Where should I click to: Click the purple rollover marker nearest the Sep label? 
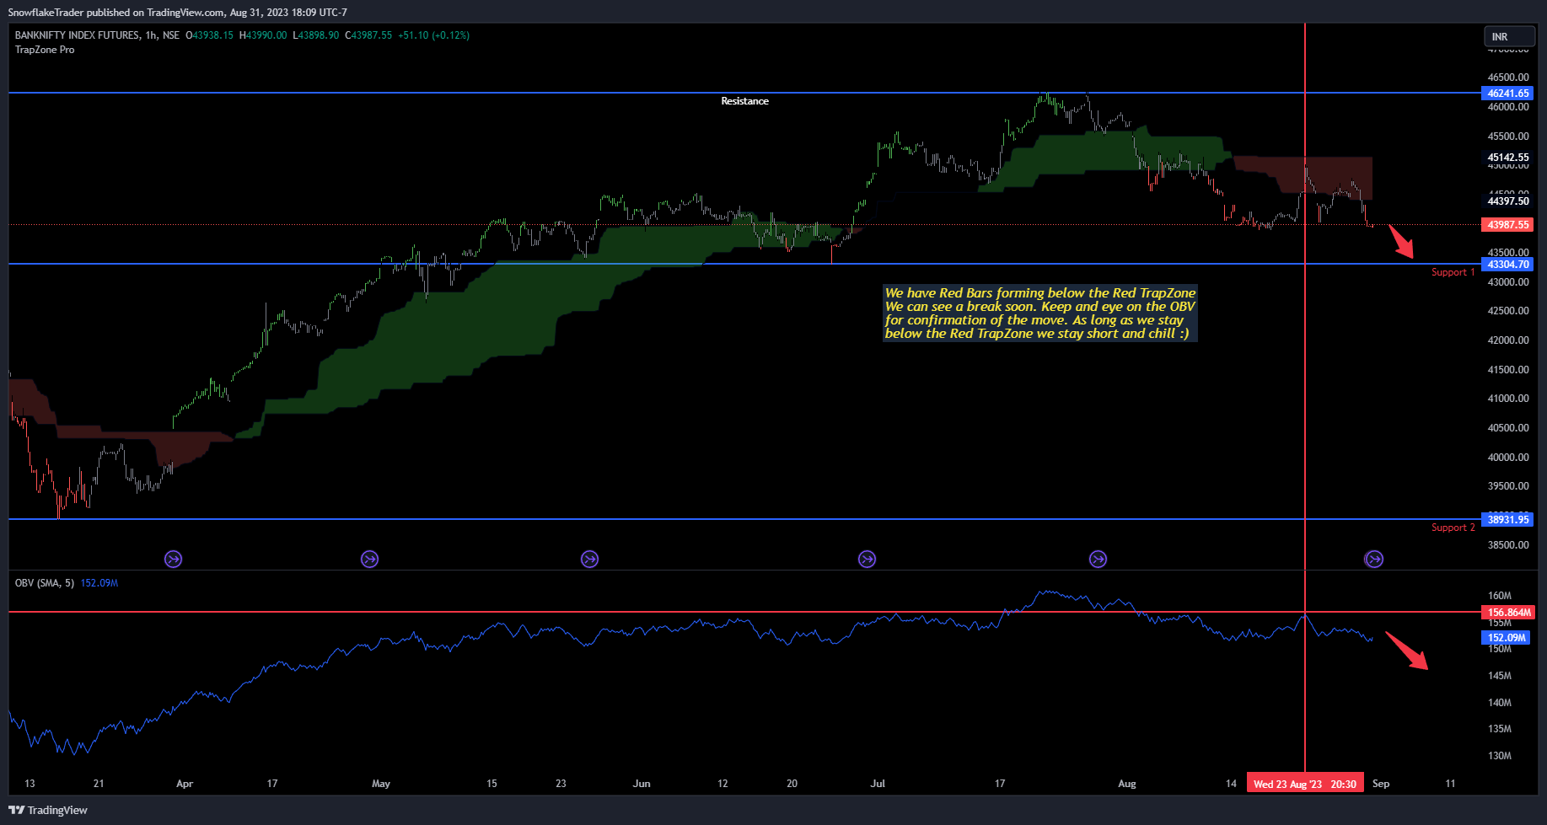pos(1373,559)
